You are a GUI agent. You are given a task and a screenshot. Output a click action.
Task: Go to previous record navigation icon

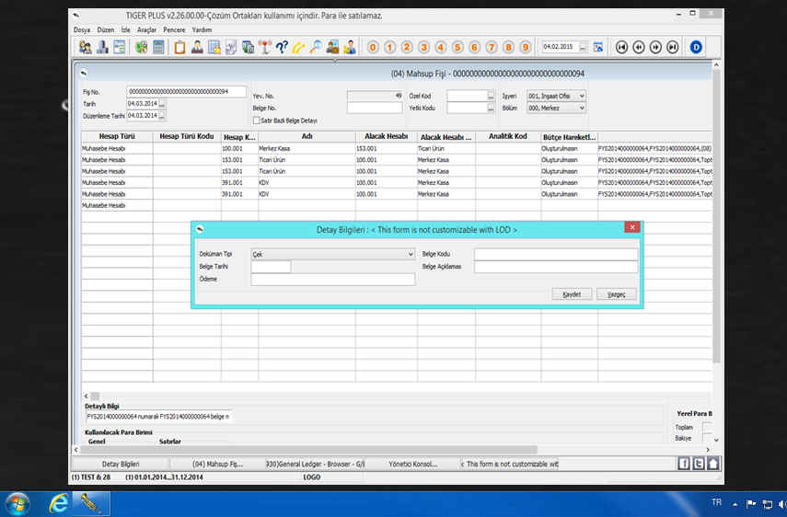tap(639, 47)
